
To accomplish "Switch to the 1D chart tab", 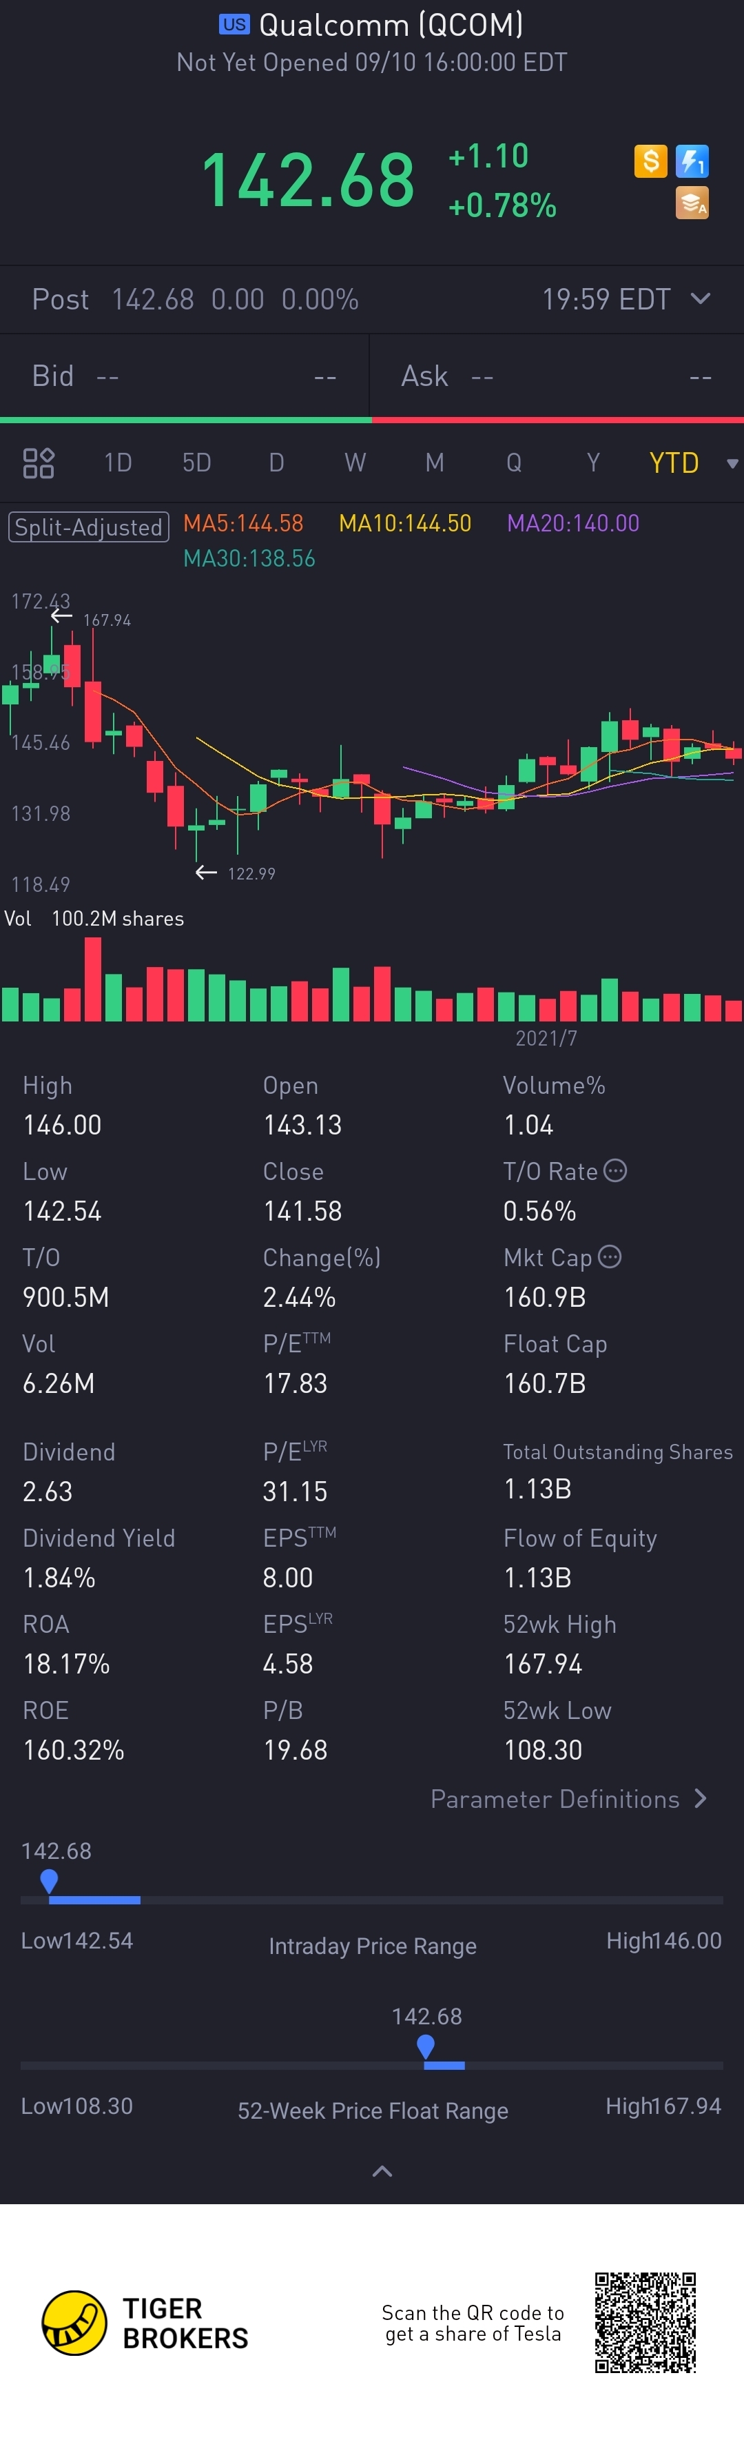I will tap(118, 462).
